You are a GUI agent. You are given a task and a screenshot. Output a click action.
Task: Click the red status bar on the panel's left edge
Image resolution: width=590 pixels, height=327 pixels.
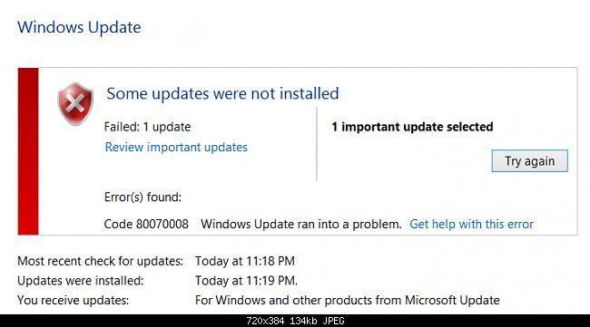click(x=28, y=151)
